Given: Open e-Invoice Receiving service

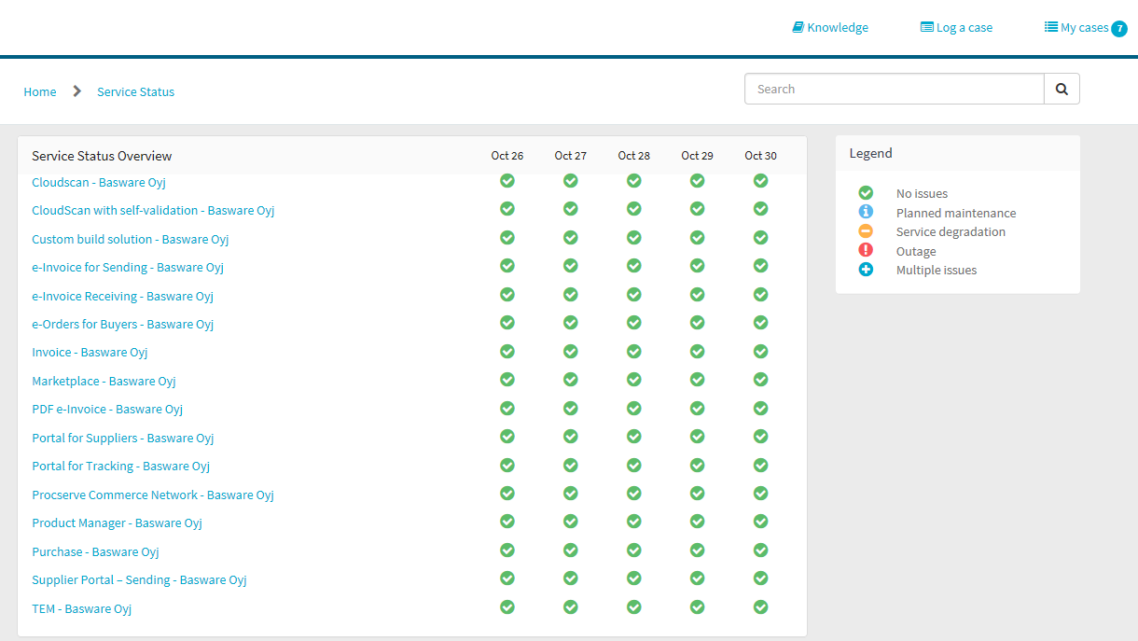Looking at the screenshot, I should [x=123, y=296].
